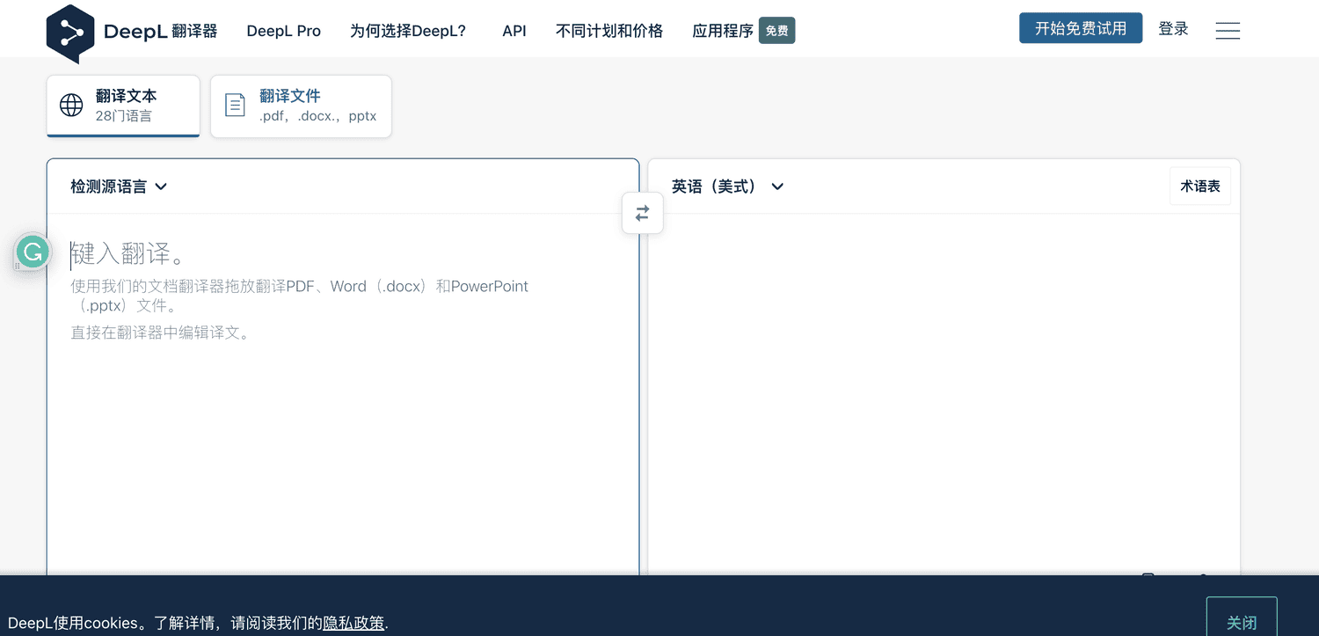
Task: Open the hamburger menu icon
Action: 1228,31
